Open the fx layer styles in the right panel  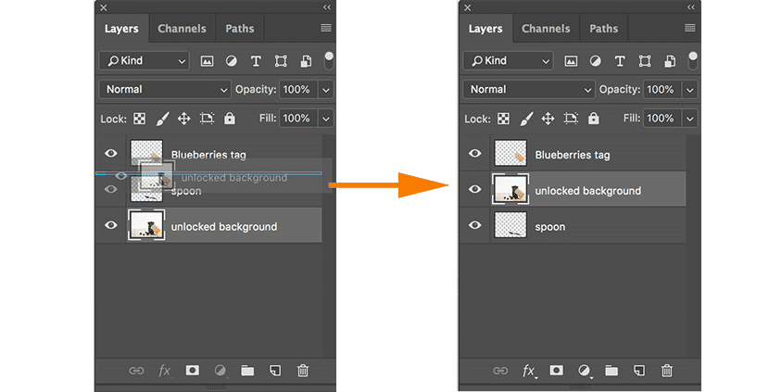coord(529,371)
